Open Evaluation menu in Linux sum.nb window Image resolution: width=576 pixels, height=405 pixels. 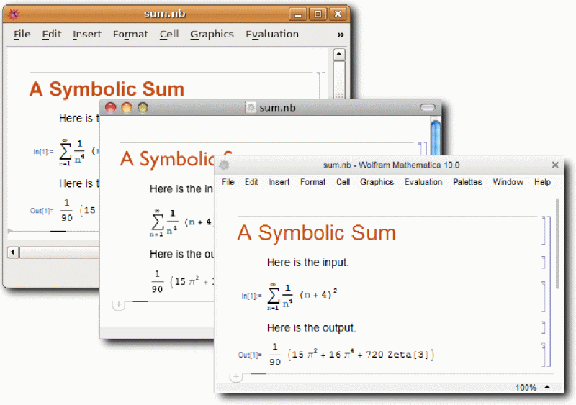point(272,34)
